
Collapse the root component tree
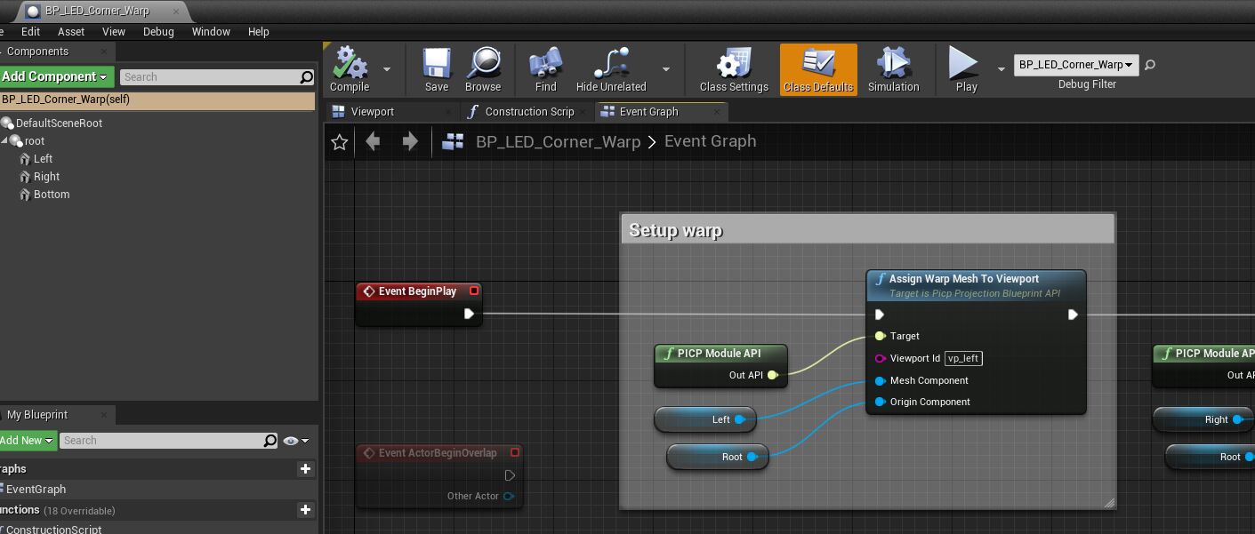click(4, 141)
